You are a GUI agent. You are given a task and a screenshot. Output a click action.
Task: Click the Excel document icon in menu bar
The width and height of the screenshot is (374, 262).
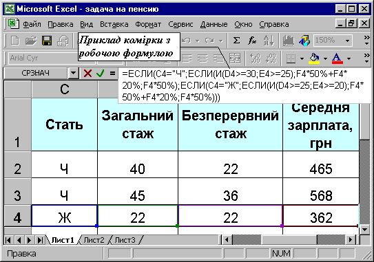click(13, 24)
